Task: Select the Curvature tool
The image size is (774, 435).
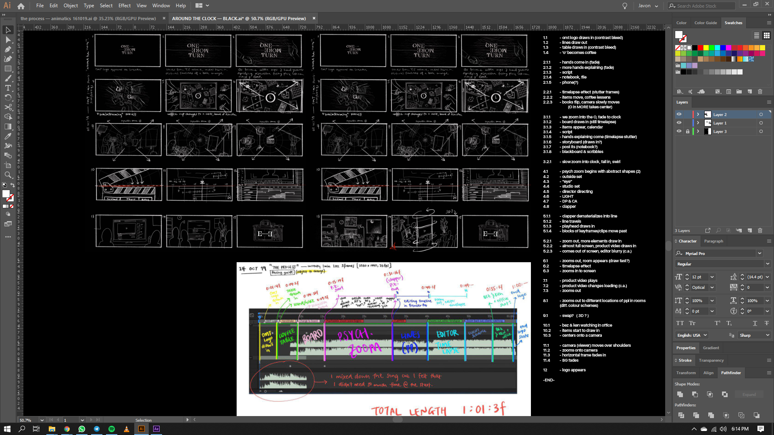Action: click(x=8, y=59)
